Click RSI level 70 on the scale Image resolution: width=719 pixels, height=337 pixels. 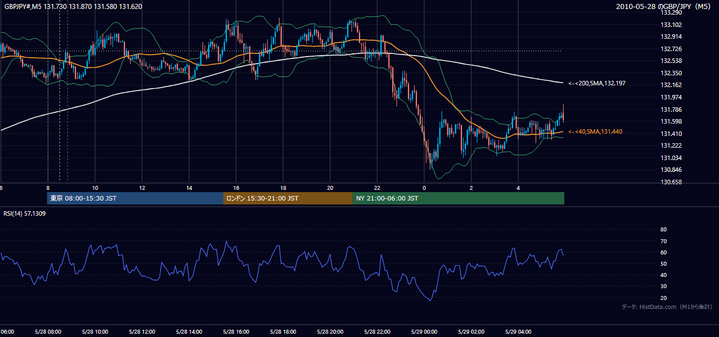(x=663, y=241)
